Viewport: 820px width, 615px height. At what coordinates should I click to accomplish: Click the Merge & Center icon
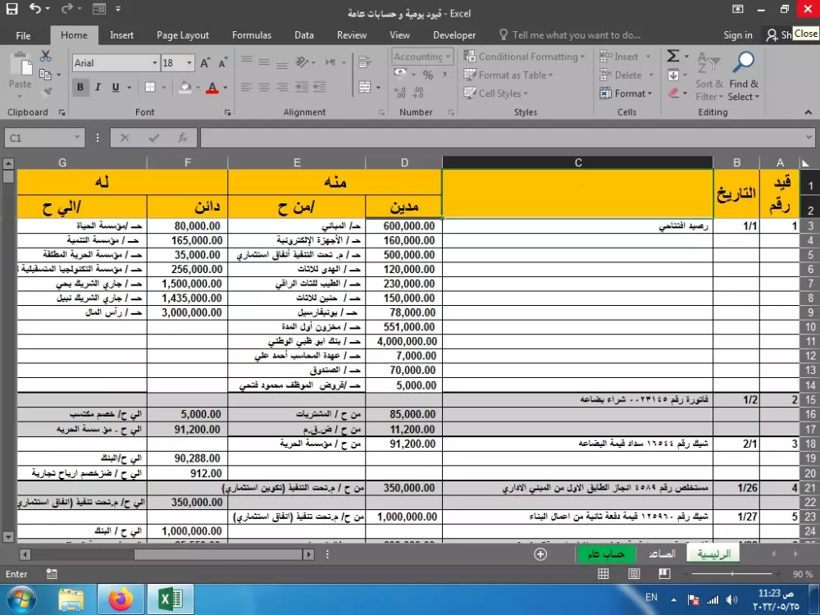[x=365, y=87]
